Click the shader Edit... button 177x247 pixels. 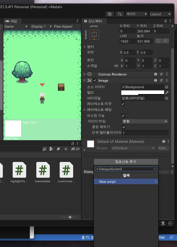[163, 148]
